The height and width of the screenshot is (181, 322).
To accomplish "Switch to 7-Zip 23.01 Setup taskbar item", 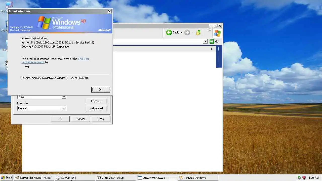I will (x=116, y=178).
